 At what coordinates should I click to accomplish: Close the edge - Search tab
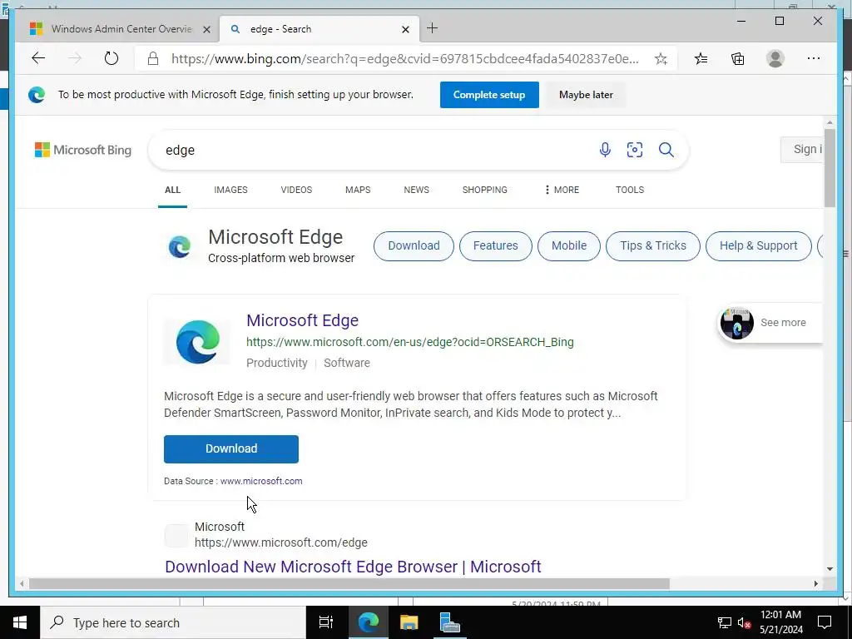point(405,29)
